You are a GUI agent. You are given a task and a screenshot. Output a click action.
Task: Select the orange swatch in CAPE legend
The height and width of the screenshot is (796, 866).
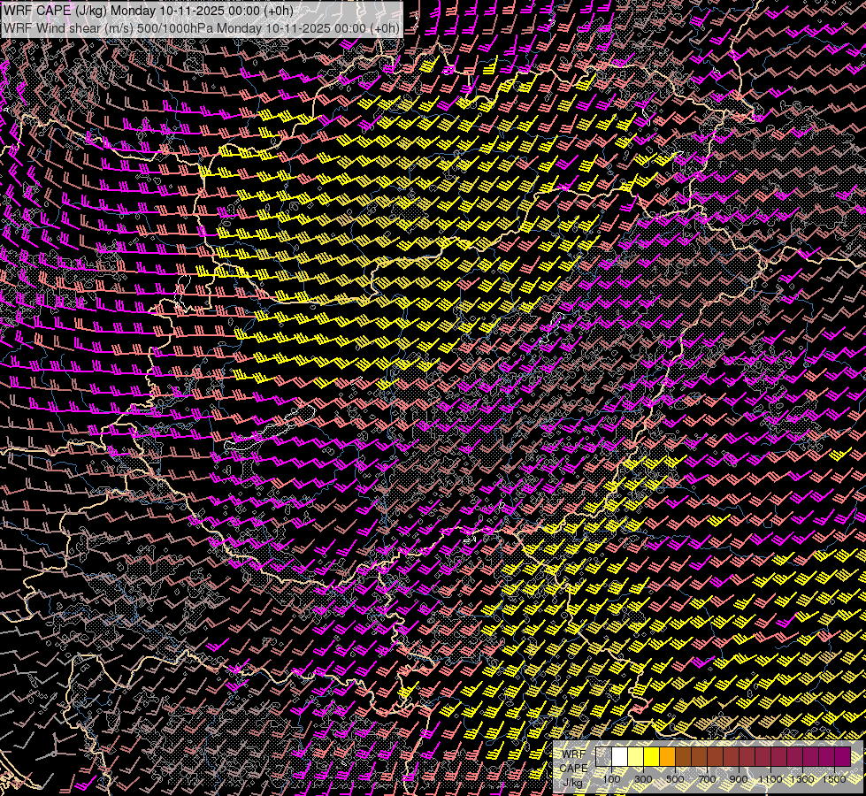[x=667, y=756]
